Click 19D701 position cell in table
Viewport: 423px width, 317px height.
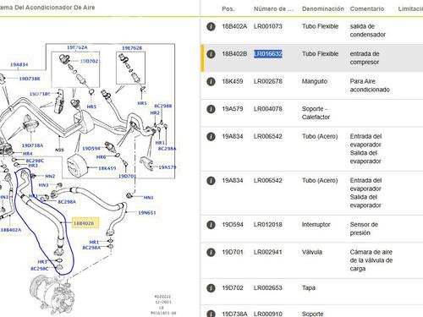(233, 252)
